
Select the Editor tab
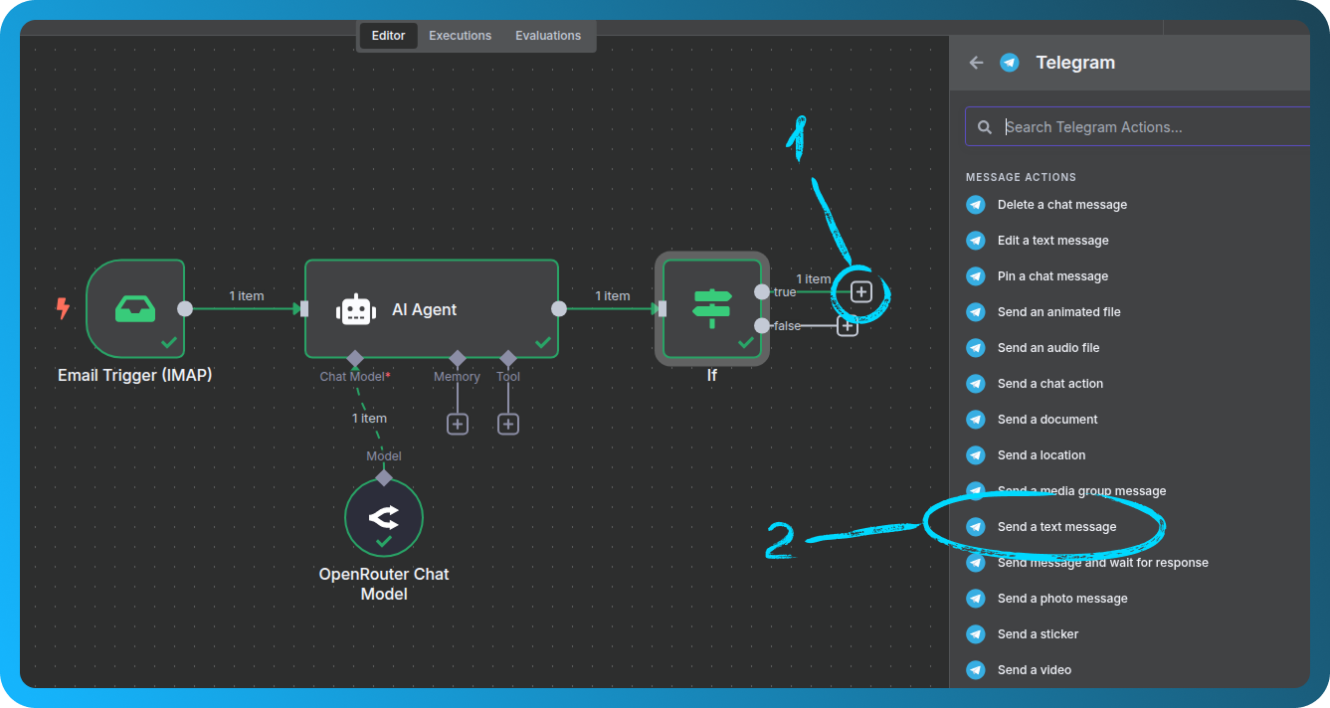(388, 36)
